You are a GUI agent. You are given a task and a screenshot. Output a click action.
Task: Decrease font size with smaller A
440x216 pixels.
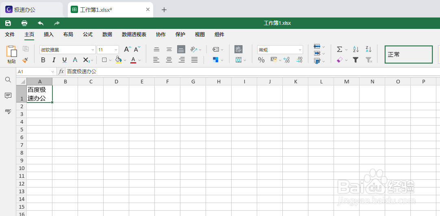click(x=137, y=50)
